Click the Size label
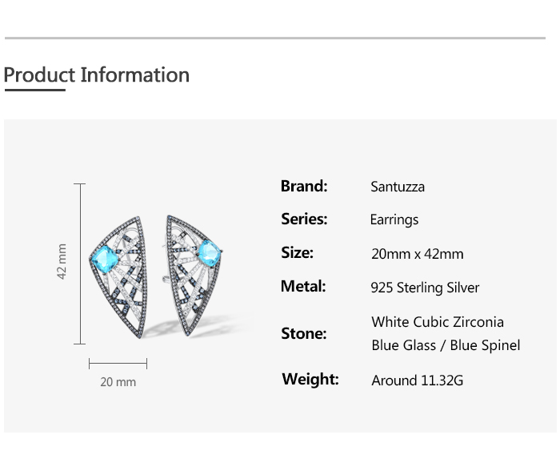Image resolution: width=560 pixels, height=471 pixels. (x=297, y=252)
